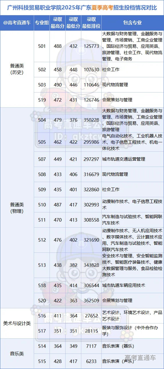This screenshot has height=369, width=164.
Task: Click the 录取最低排位 column header
Action: click(x=91, y=23)
